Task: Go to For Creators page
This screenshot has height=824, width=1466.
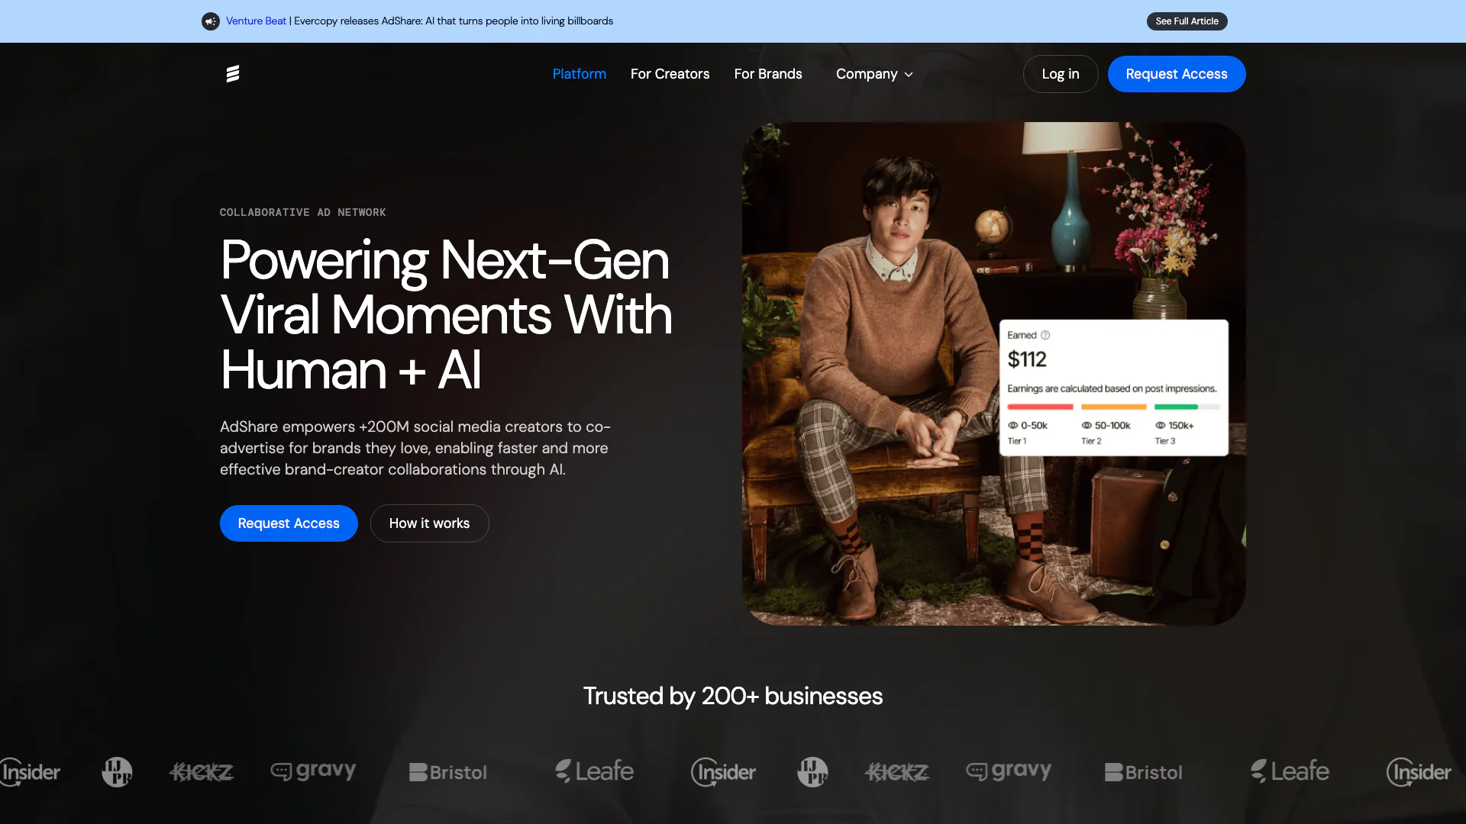Action: [x=670, y=74]
